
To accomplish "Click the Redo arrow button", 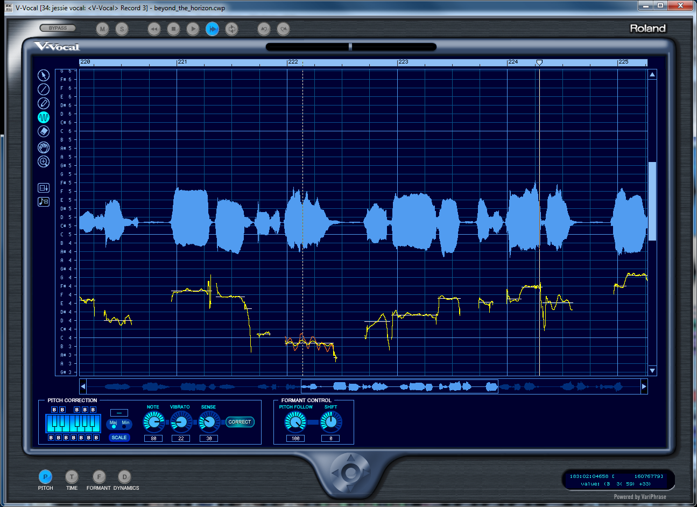I will (x=284, y=29).
